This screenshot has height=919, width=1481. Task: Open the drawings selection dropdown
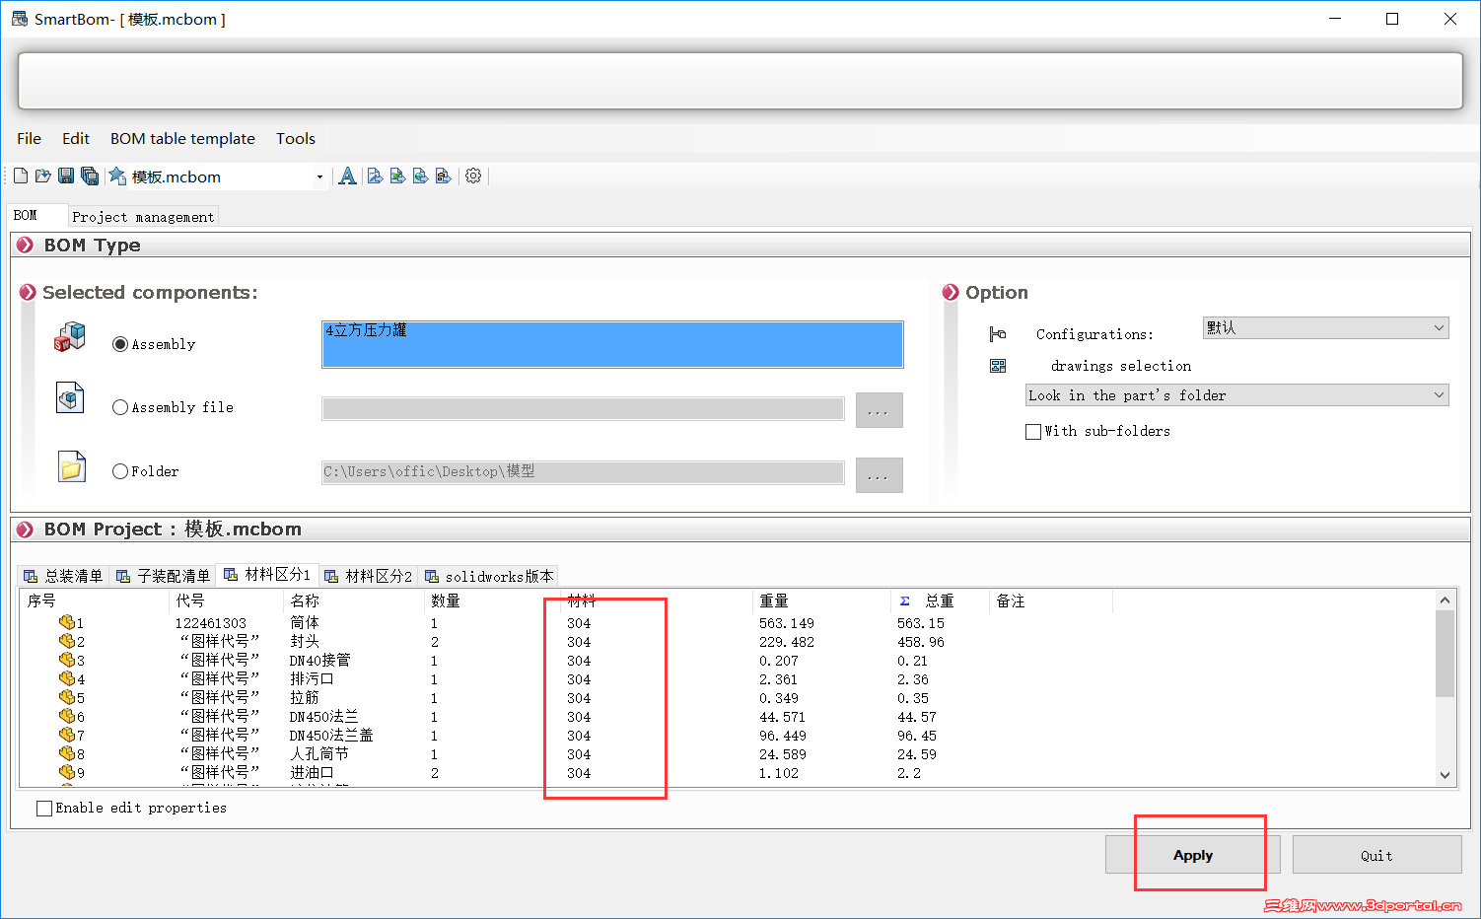(x=1236, y=395)
